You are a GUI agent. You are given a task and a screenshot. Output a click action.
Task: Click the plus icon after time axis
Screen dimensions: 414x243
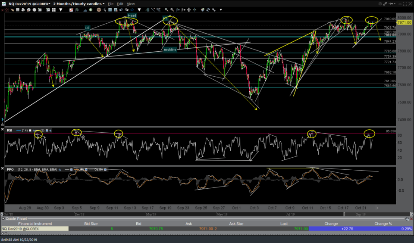[x=377, y=208]
